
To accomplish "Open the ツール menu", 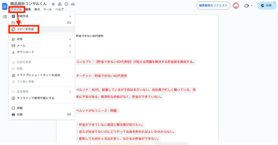I will point(48,9).
